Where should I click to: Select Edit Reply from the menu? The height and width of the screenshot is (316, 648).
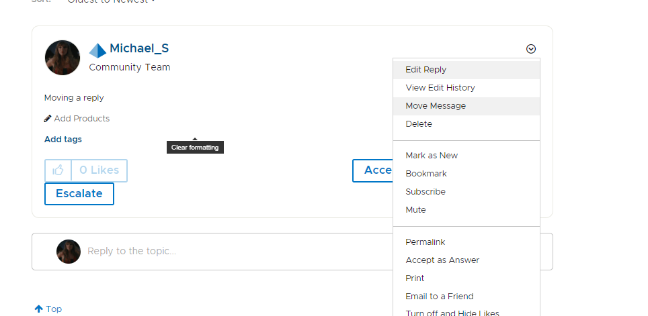426,70
